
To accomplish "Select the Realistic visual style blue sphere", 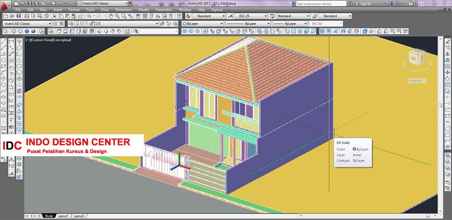I will 27,31.
